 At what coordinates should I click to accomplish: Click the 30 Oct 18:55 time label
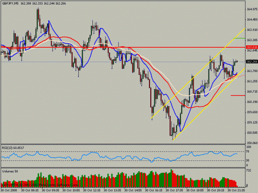(195, 191)
